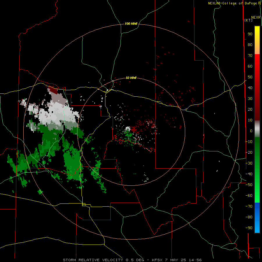Select the 50 value on velocity scale
262x262 pixels.
(x=250, y=77)
